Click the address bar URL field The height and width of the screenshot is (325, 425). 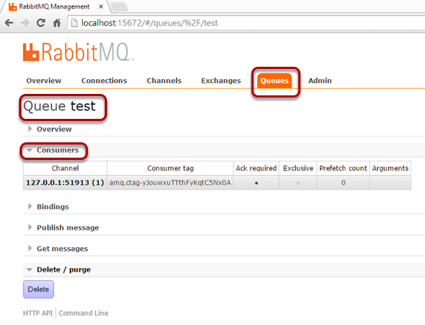(x=244, y=23)
